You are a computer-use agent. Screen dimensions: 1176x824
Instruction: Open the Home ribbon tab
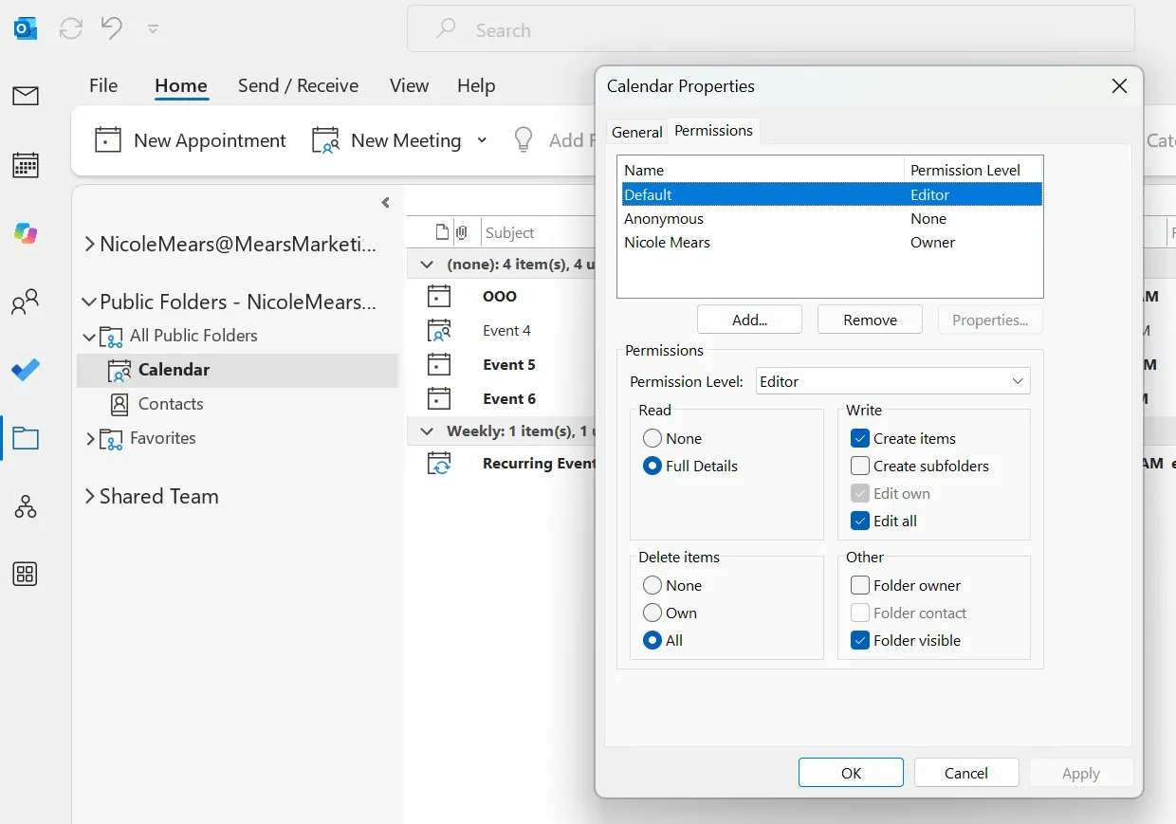point(181,85)
